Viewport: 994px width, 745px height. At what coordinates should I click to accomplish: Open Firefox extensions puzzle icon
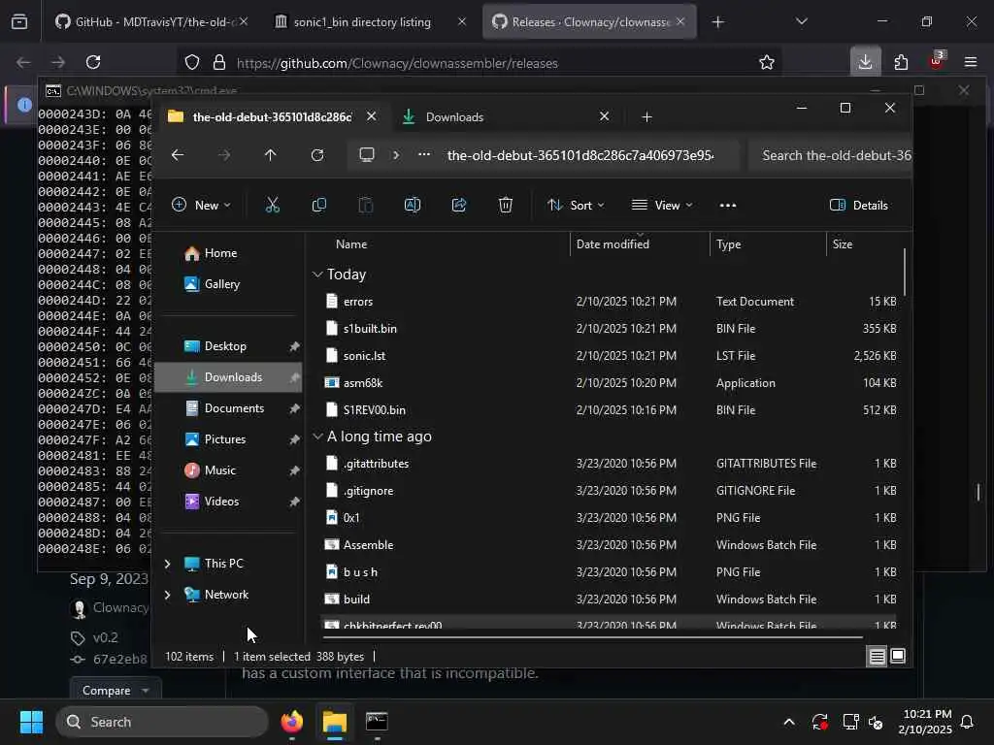pyautogui.click(x=901, y=62)
